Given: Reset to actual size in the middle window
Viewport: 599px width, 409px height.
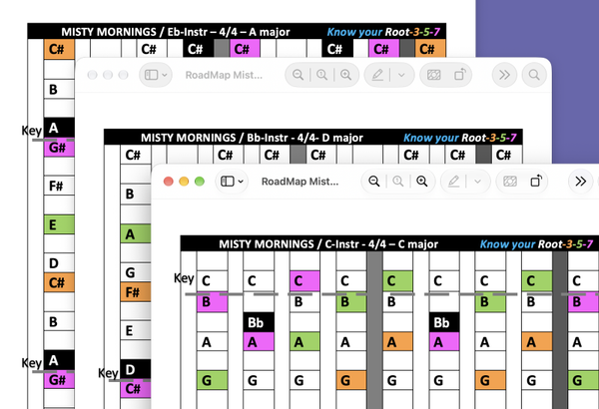Looking at the screenshot, I should (x=321, y=75).
